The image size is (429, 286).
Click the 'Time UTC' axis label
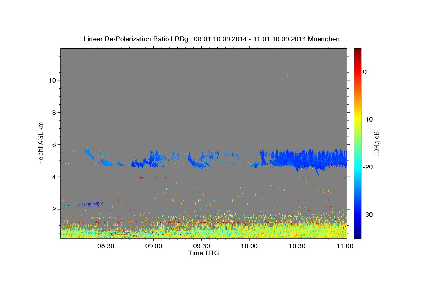[203, 253]
